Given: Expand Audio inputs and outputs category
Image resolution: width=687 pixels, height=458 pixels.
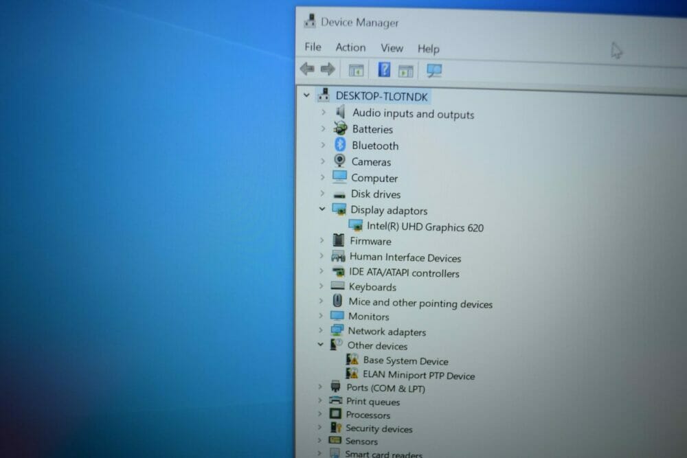Looking at the screenshot, I should pyautogui.click(x=324, y=112).
